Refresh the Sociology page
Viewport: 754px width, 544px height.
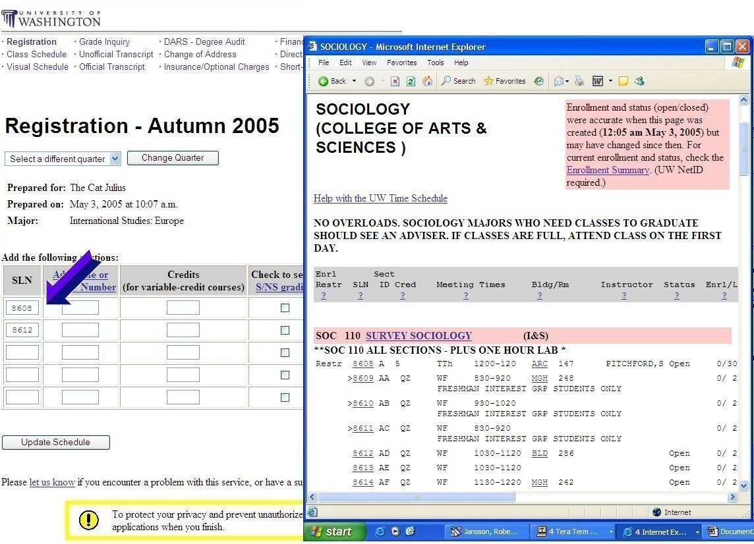411,81
